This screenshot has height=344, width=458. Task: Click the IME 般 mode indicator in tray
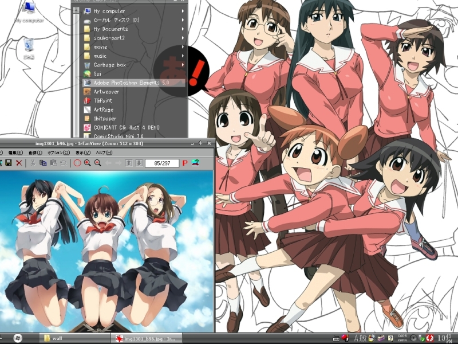[363, 338]
